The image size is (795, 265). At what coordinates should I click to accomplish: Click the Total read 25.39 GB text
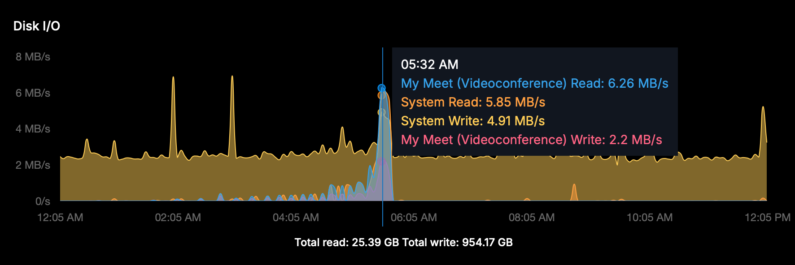pyautogui.click(x=346, y=243)
